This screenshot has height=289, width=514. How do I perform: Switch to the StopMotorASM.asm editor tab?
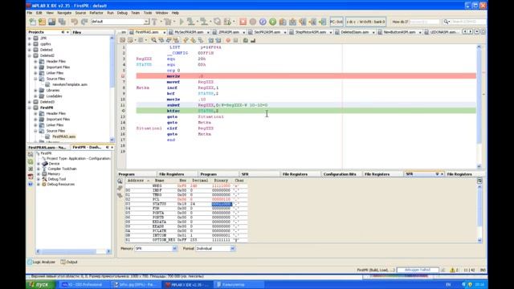(311, 32)
